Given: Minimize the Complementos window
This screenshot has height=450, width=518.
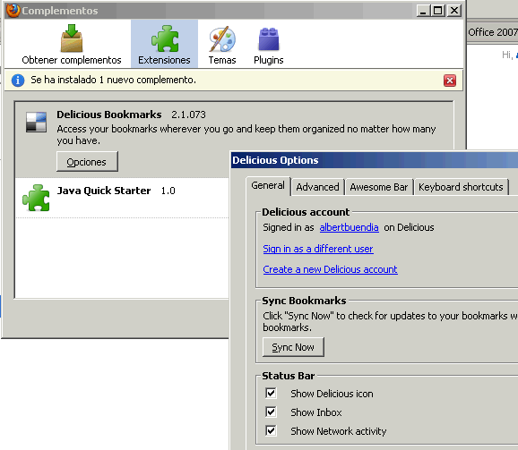Looking at the screenshot, I should tap(423, 11).
